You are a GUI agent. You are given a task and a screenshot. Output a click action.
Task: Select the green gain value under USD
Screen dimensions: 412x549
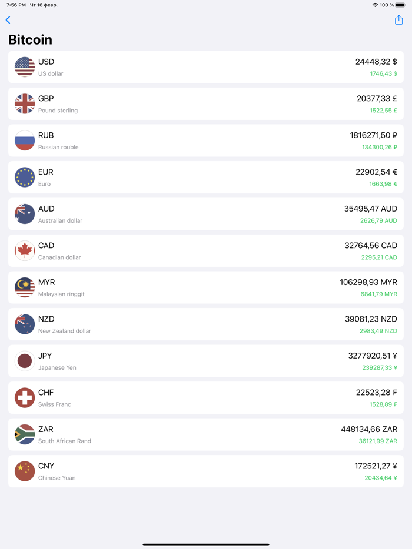click(x=382, y=73)
